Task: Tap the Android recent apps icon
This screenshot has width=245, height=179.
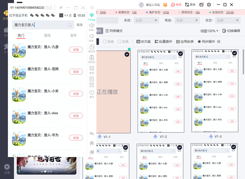Action: pos(92,152)
